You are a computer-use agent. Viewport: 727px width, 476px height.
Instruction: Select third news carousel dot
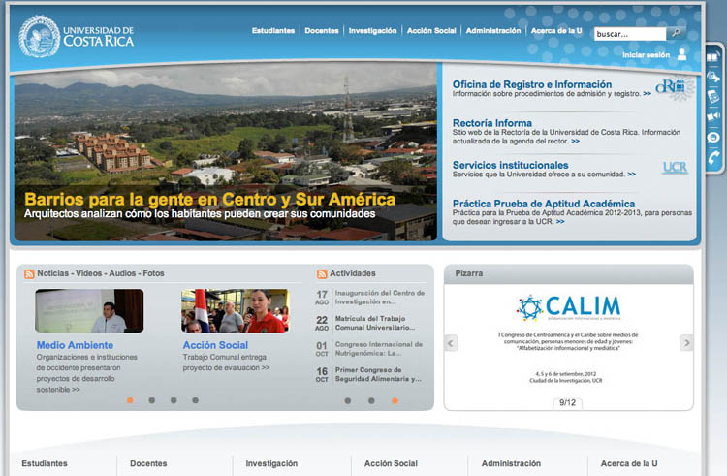pos(174,400)
